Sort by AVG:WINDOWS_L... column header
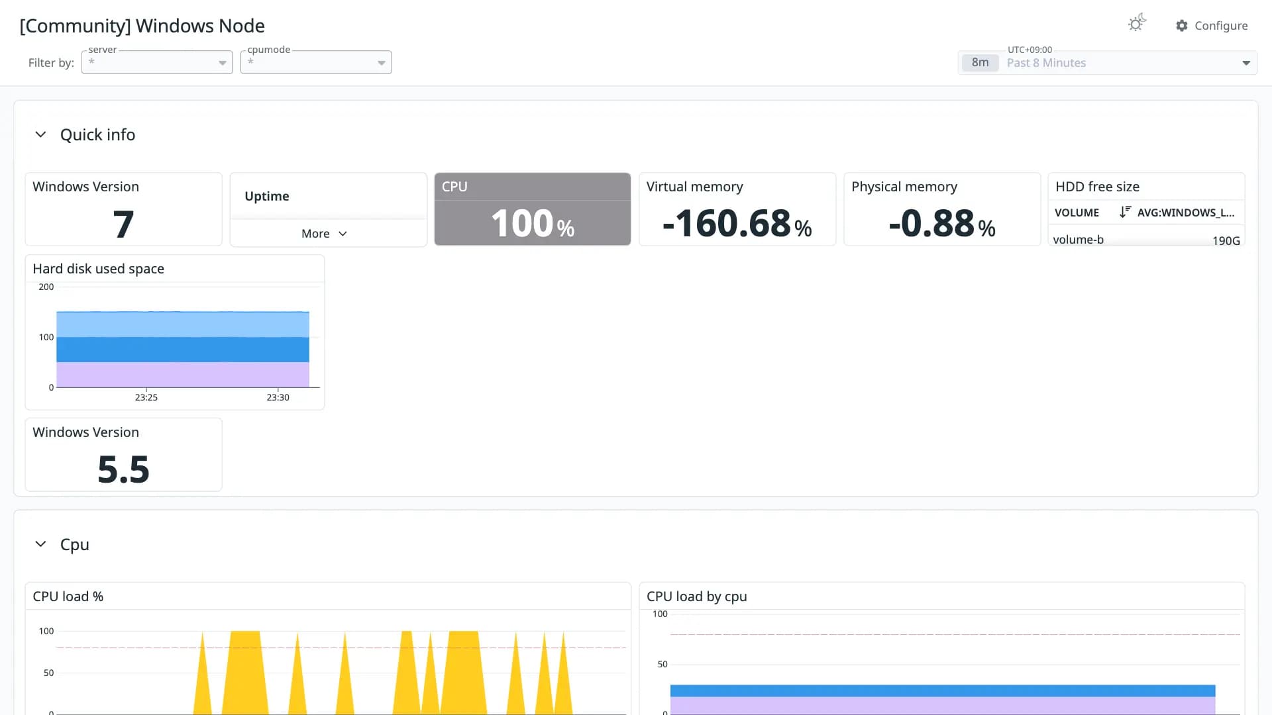The height and width of the screenshot is (715, 1272). point(1186,213)
